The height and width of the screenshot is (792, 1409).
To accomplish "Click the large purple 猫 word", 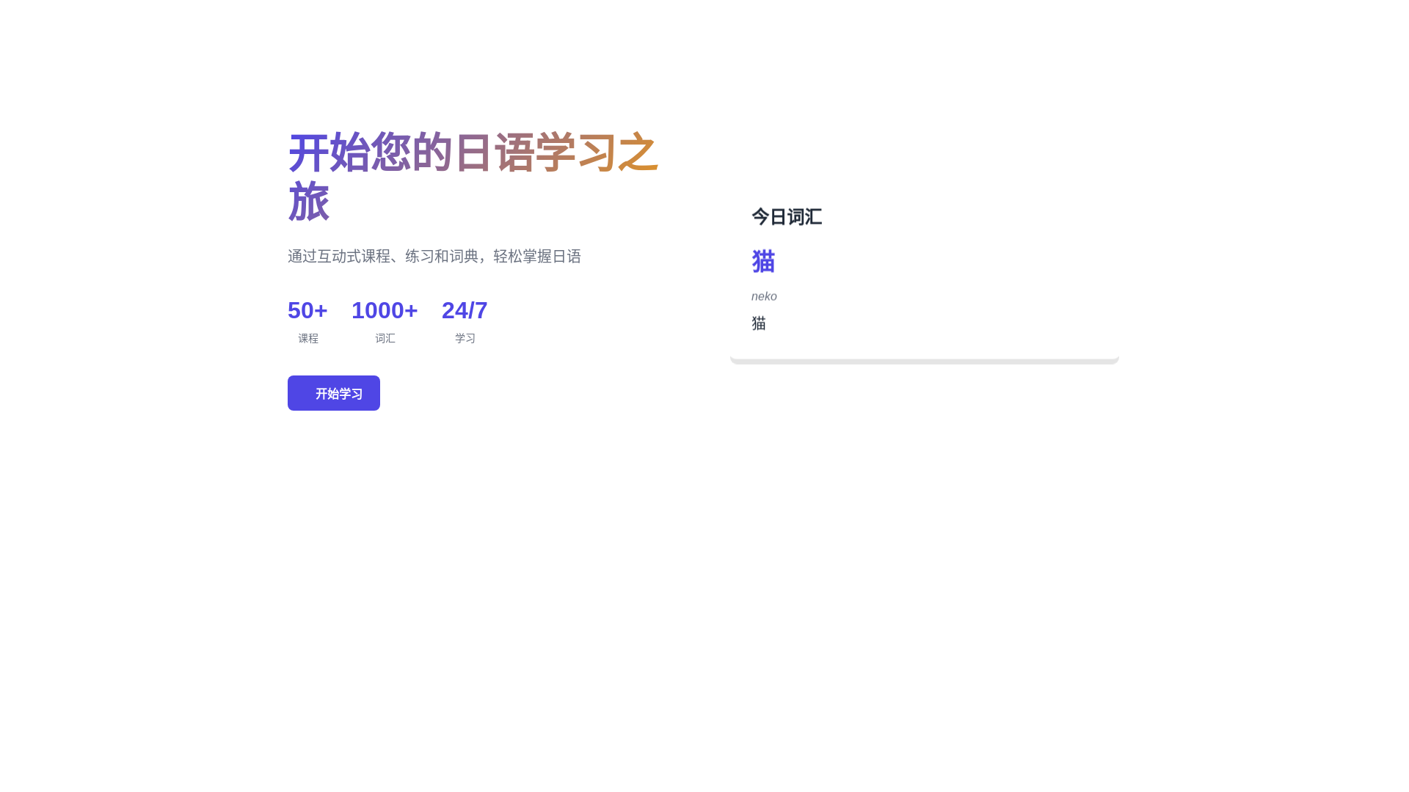I will coord(763,262).
